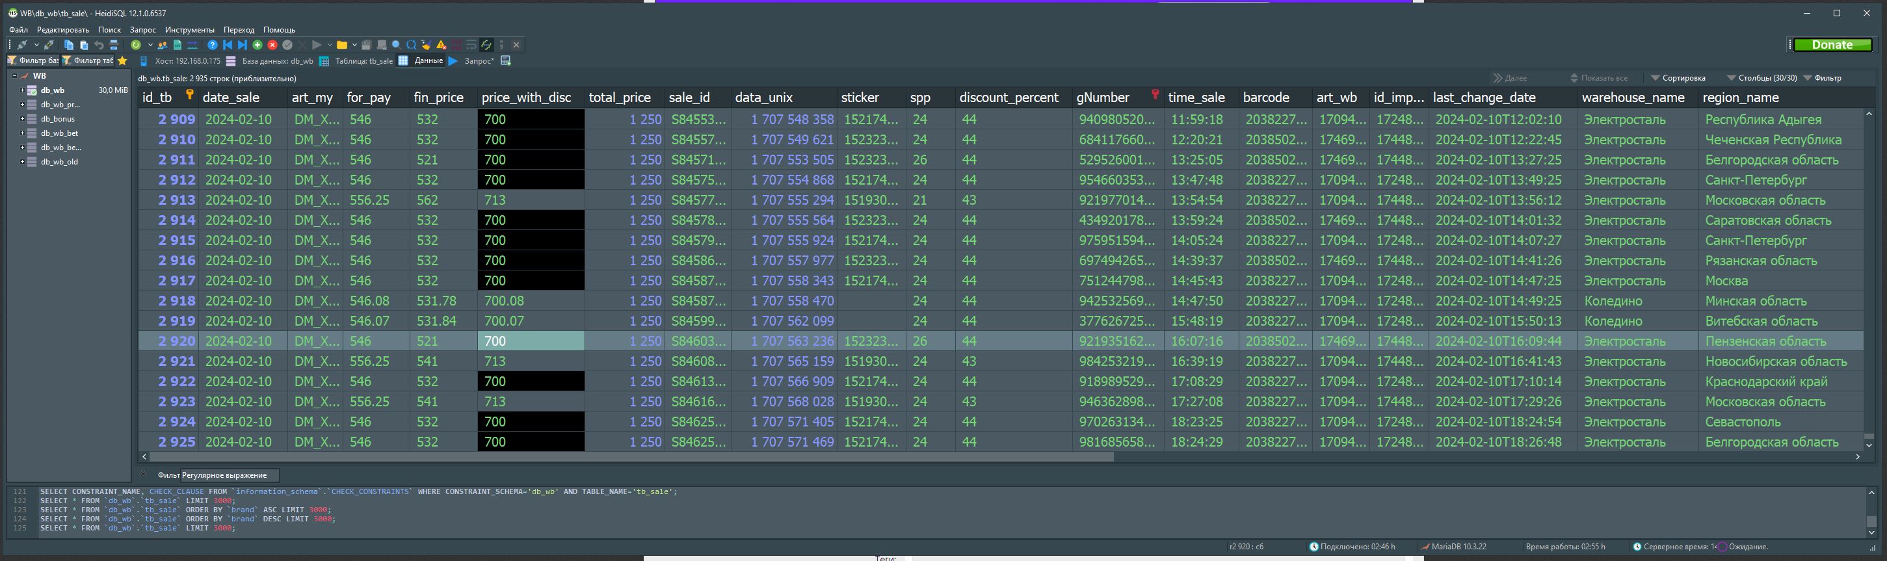Open the Редактировать menu

(63, 30)
